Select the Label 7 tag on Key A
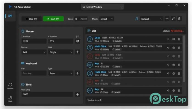The width and height of the screenshot is (192, 109). [x=117, y=67]
